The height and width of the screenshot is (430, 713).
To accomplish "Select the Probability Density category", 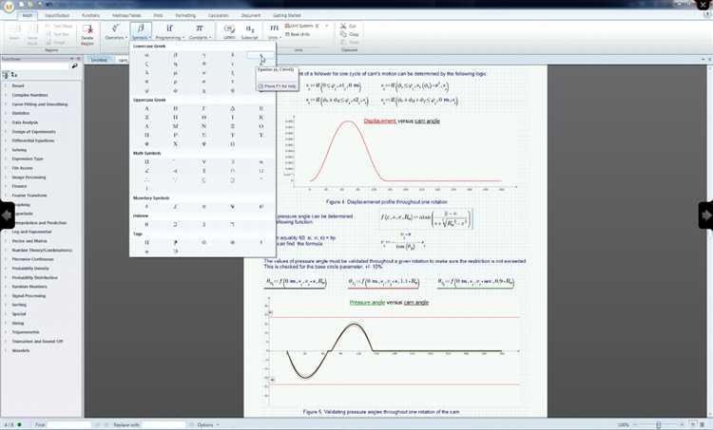I will coord(30,269).
